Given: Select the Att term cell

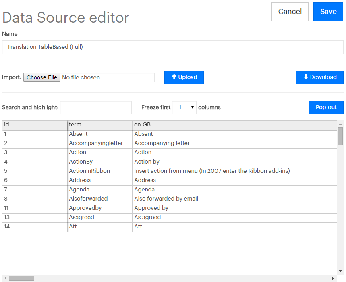Looking at the screenshot, I should (x=100, y=227).
